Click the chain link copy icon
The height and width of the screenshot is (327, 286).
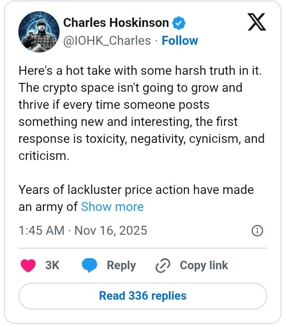pyautogui.click(x=161, y=266)
